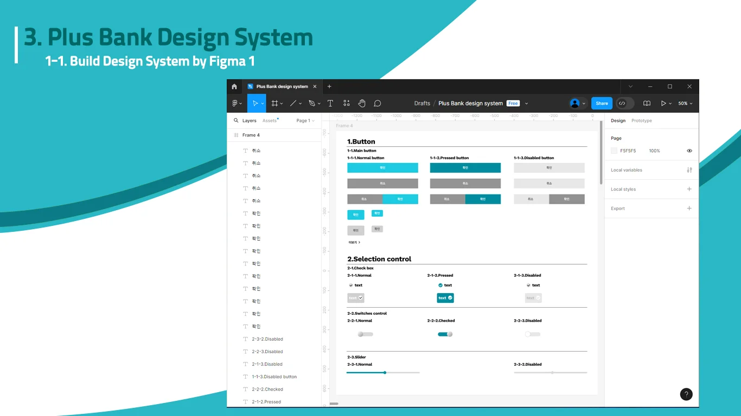Click the 2-2-1.Normal switch on canvas
The image size is (741, 416).
click(x=365, y=334)
